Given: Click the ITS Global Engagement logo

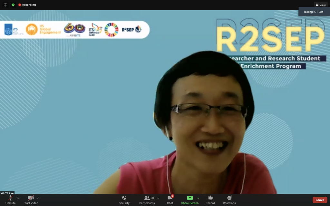Looking at the screenshot, I should coord(43,29).
